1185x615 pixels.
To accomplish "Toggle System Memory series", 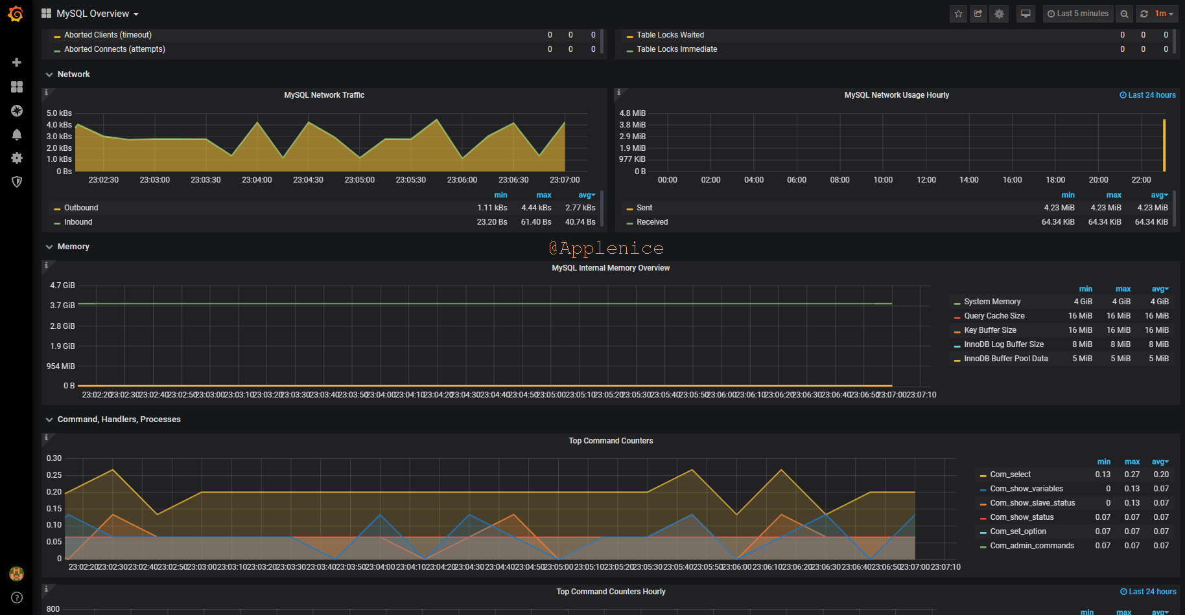I will 992,302.
